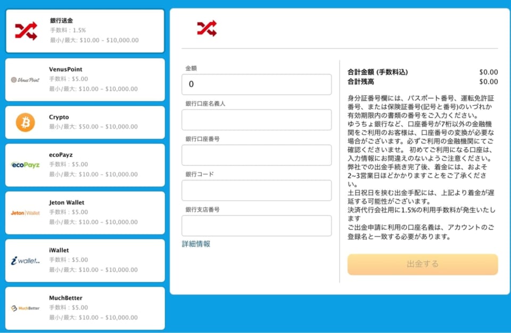Screen dimensions: 511x333
Task: Click the ecoPayz logo
Action: tap(26, 165)
